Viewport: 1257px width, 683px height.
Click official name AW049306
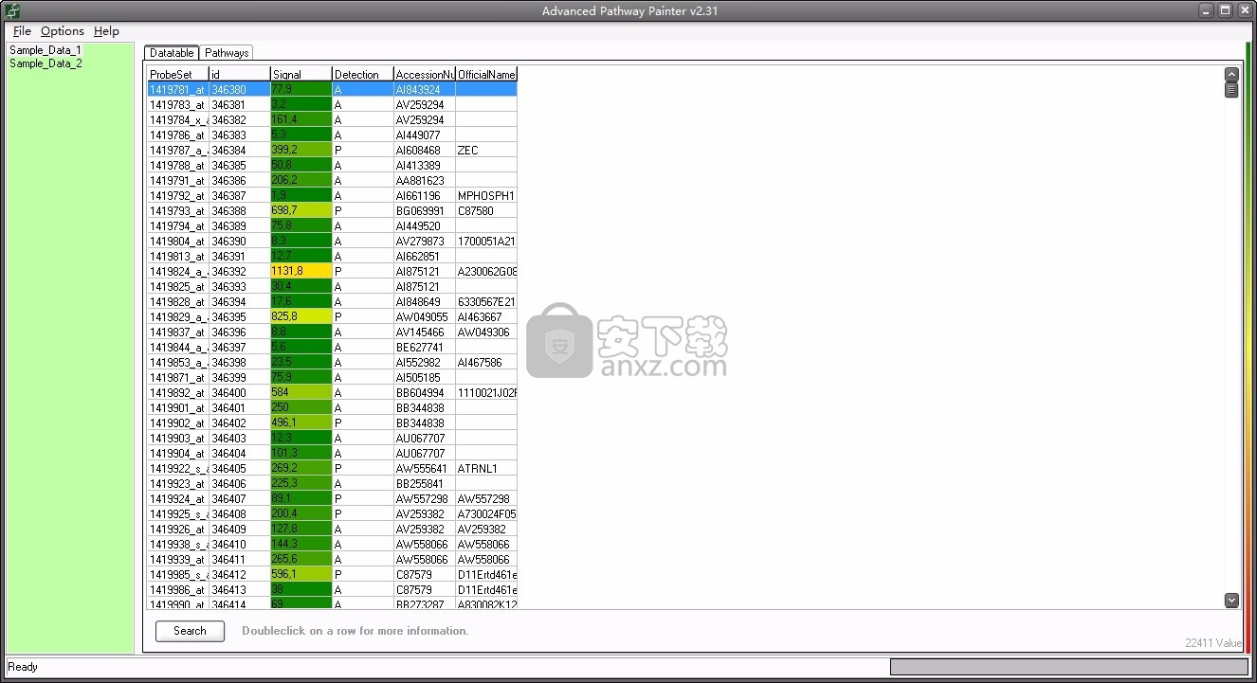[x=486, y=332]
